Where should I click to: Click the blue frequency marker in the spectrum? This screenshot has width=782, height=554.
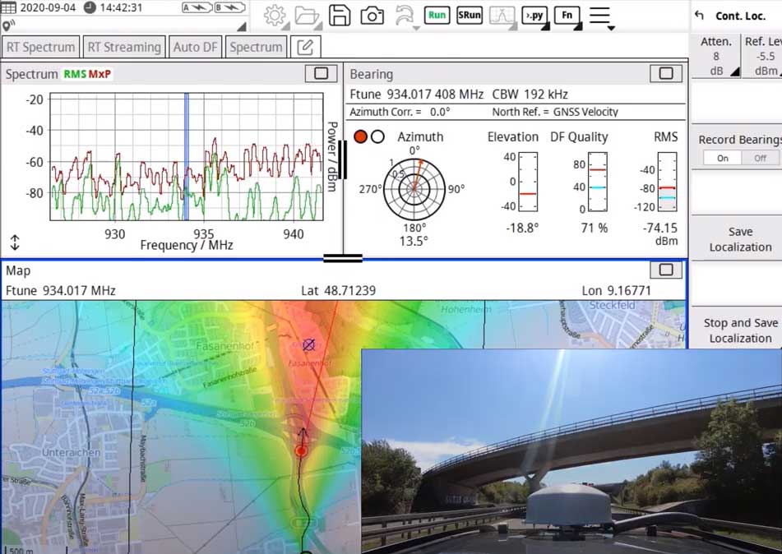pyautogui.click(x=187, y=156)
